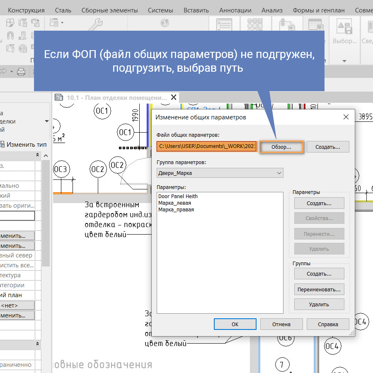This screenshot has height=373, width=373.
Task: Click the 'Обзор...' button for the shared parameters file
Action: pyautogui.click(x=281, y=147)
